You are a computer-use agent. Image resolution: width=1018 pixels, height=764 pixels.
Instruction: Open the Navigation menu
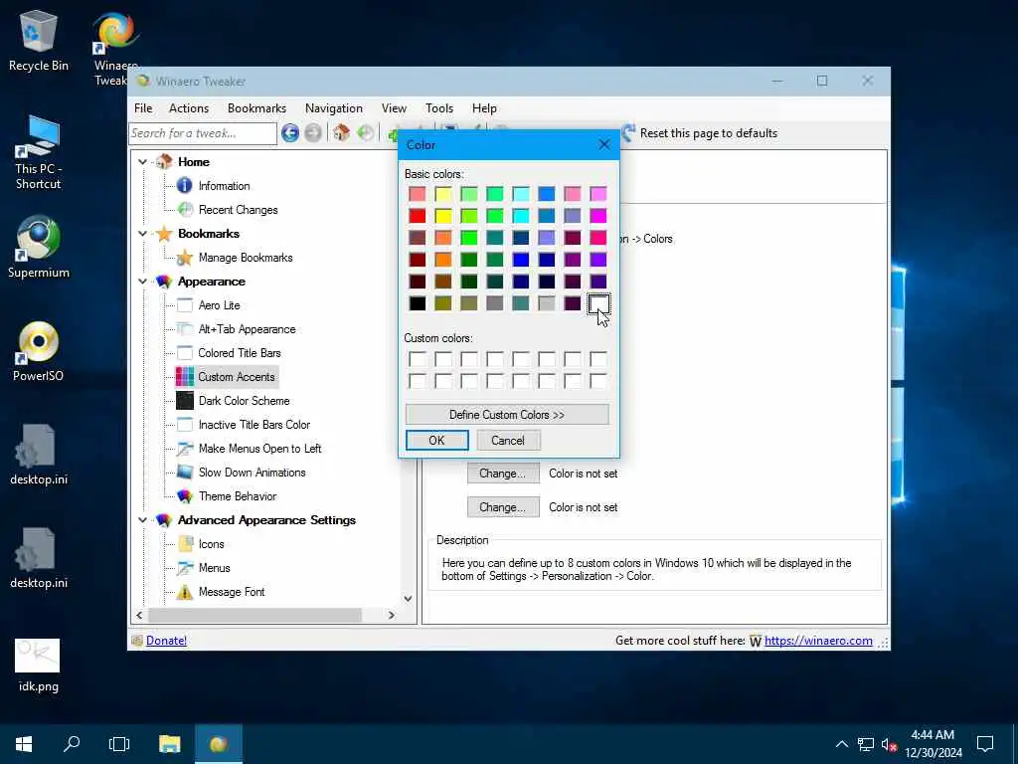(x=334, y=108)
